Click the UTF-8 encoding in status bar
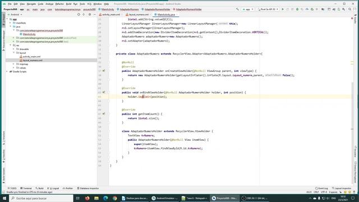 click(x=324, y=192)
